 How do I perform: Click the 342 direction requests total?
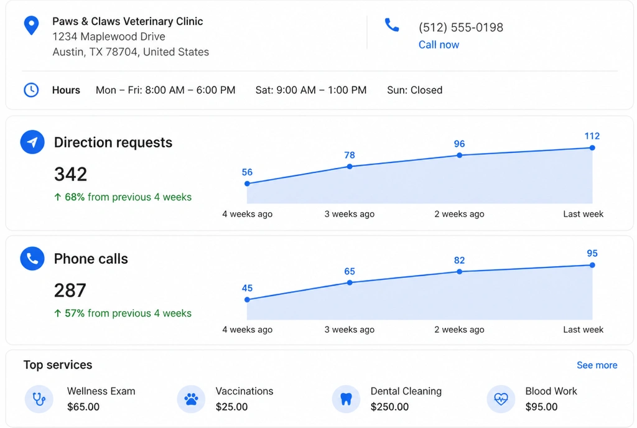pyautogui.click(x=71, y=174)
